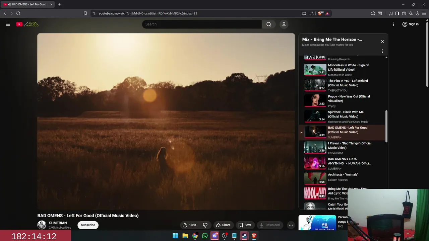Select the BAD OMENS - Left For Good tab
Image resolution: width=429 pixels, height=241 pixels.
(27, 4)
